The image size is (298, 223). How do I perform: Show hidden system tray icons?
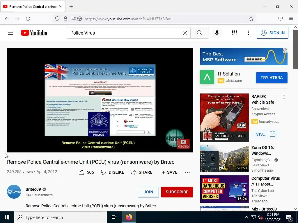click(246, 217)
